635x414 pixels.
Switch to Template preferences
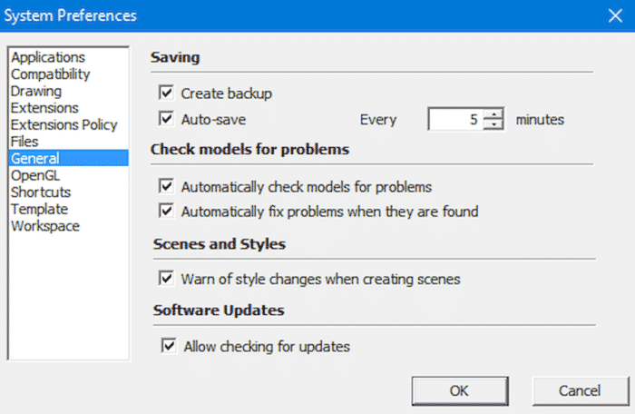click(39, 209)
